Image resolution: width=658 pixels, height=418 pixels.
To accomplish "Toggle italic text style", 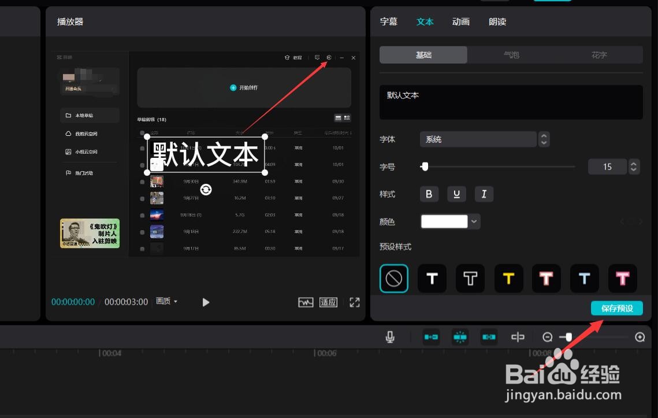I will coord(484,194).
